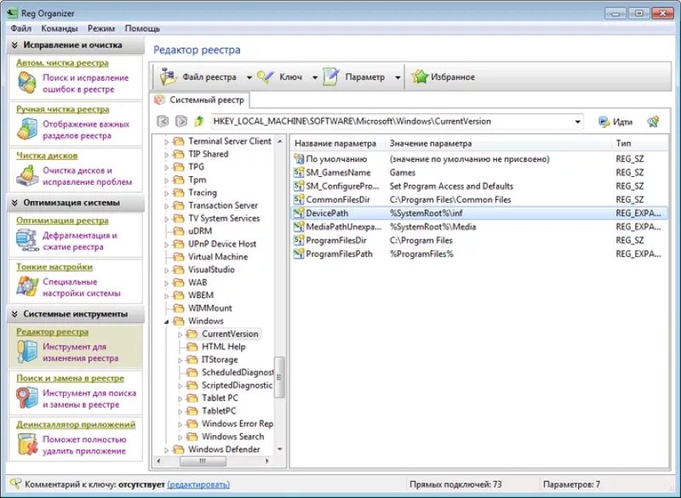The image size is (681, 498).
Task: Go forward with the right navigation arrow
Action: (x=180, y=121)
